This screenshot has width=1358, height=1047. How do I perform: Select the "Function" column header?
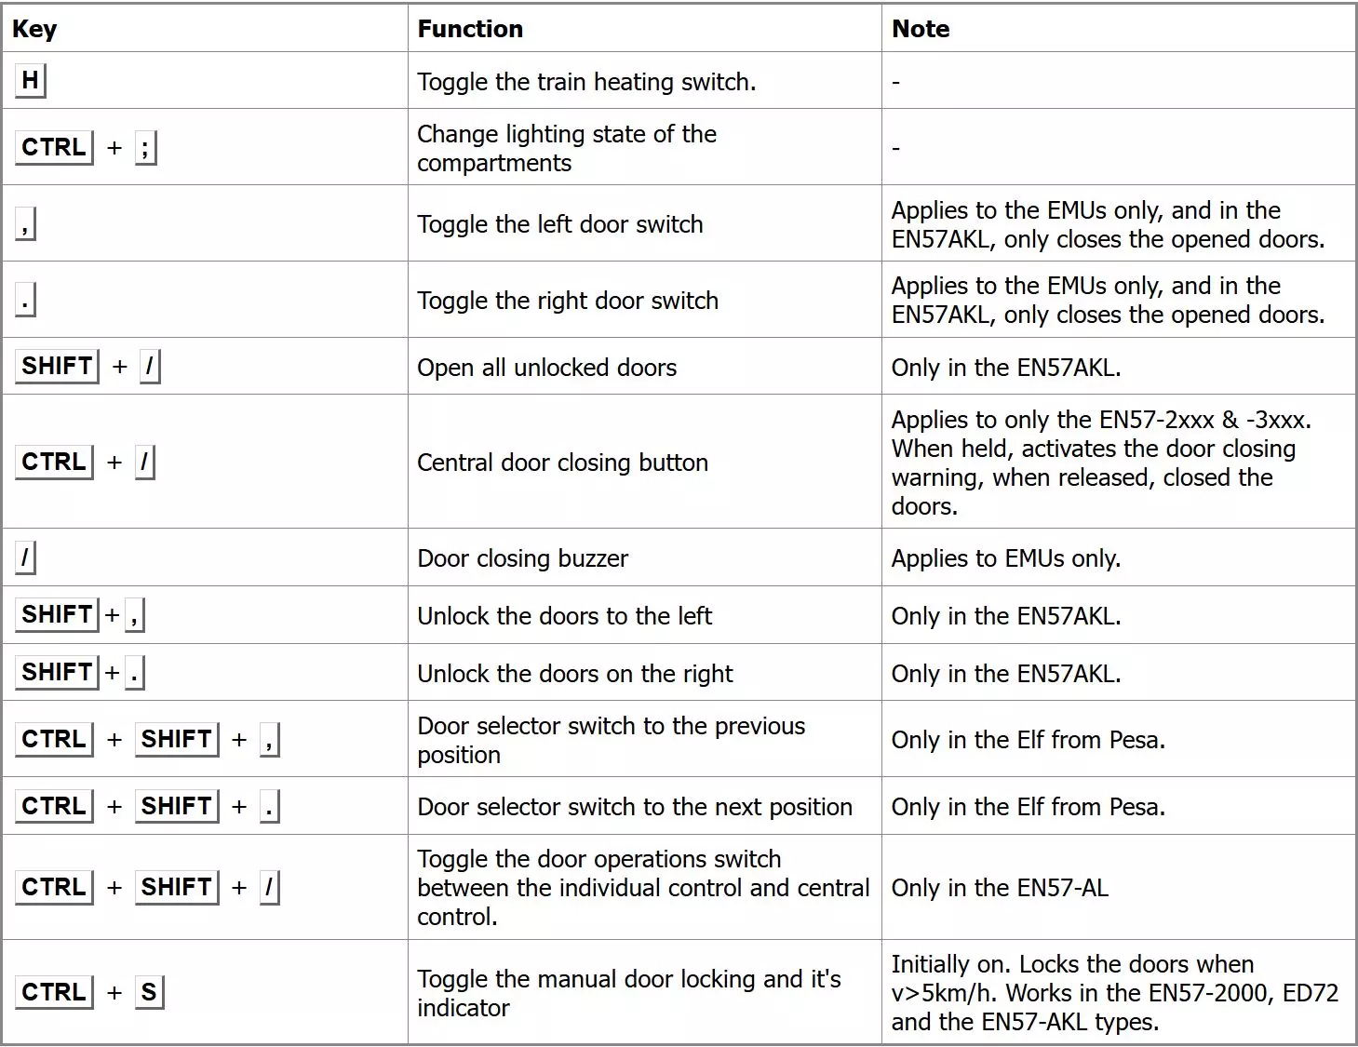(x=470, y=29)
